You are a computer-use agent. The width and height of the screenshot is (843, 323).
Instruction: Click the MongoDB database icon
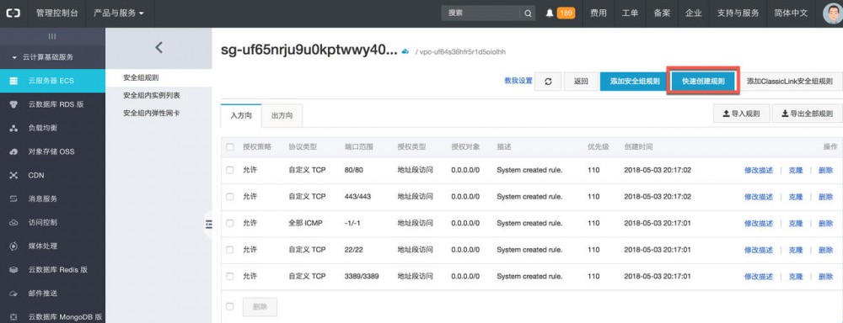click(14, 317)
